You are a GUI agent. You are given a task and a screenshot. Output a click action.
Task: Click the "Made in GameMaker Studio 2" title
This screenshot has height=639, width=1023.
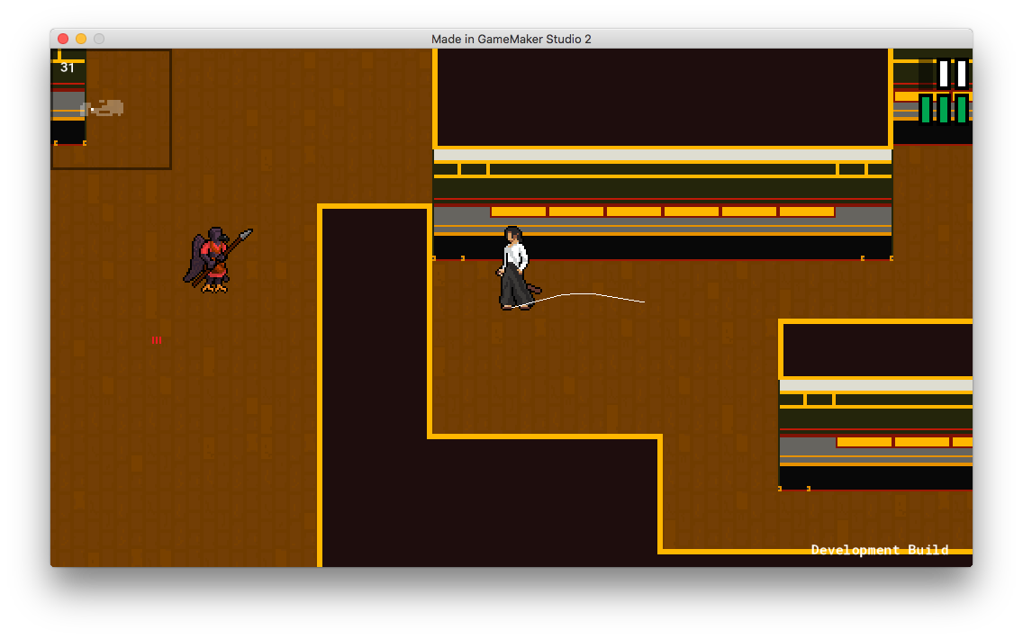click(511, 39)
